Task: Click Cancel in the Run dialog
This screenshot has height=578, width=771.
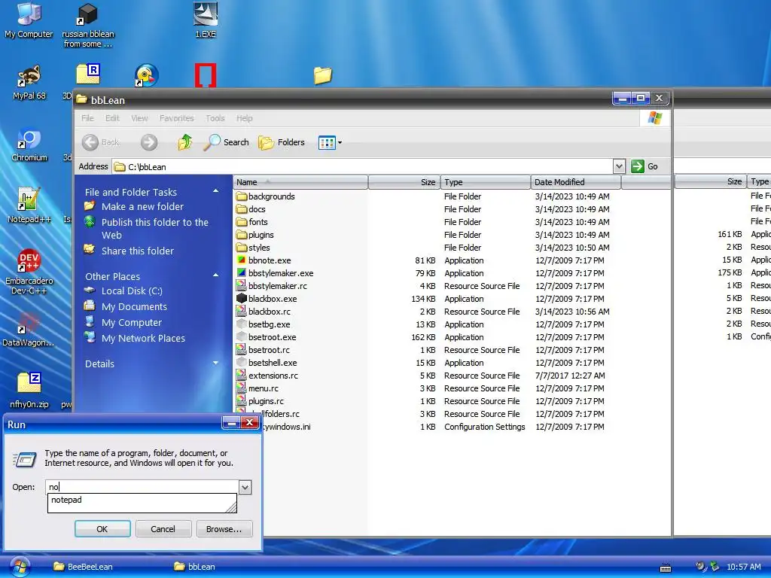Action: [x=163, y=529]
